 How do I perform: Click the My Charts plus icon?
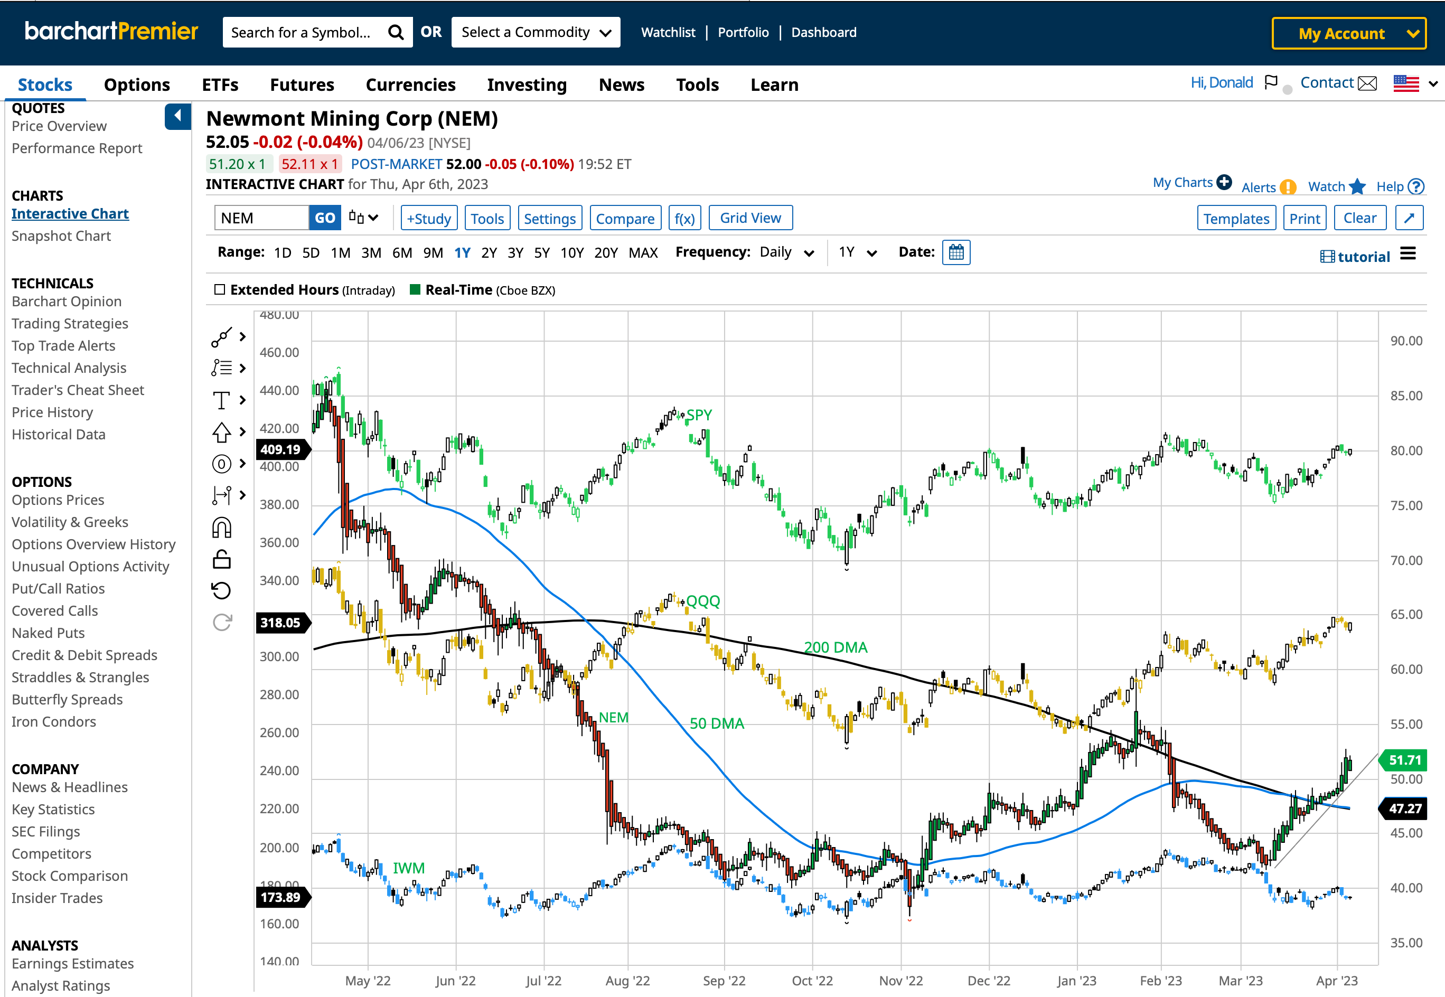(x=1224, y=182)
